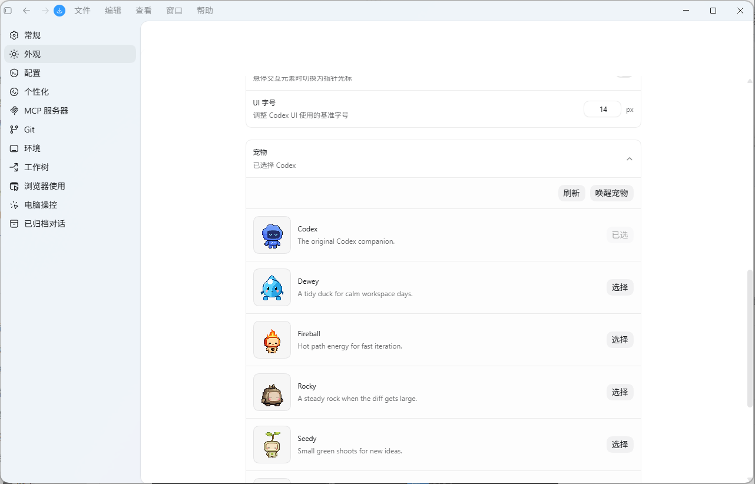Open 配置 section via its icon
The height and width of the screenshot is (484, 755).
(14, 73)
